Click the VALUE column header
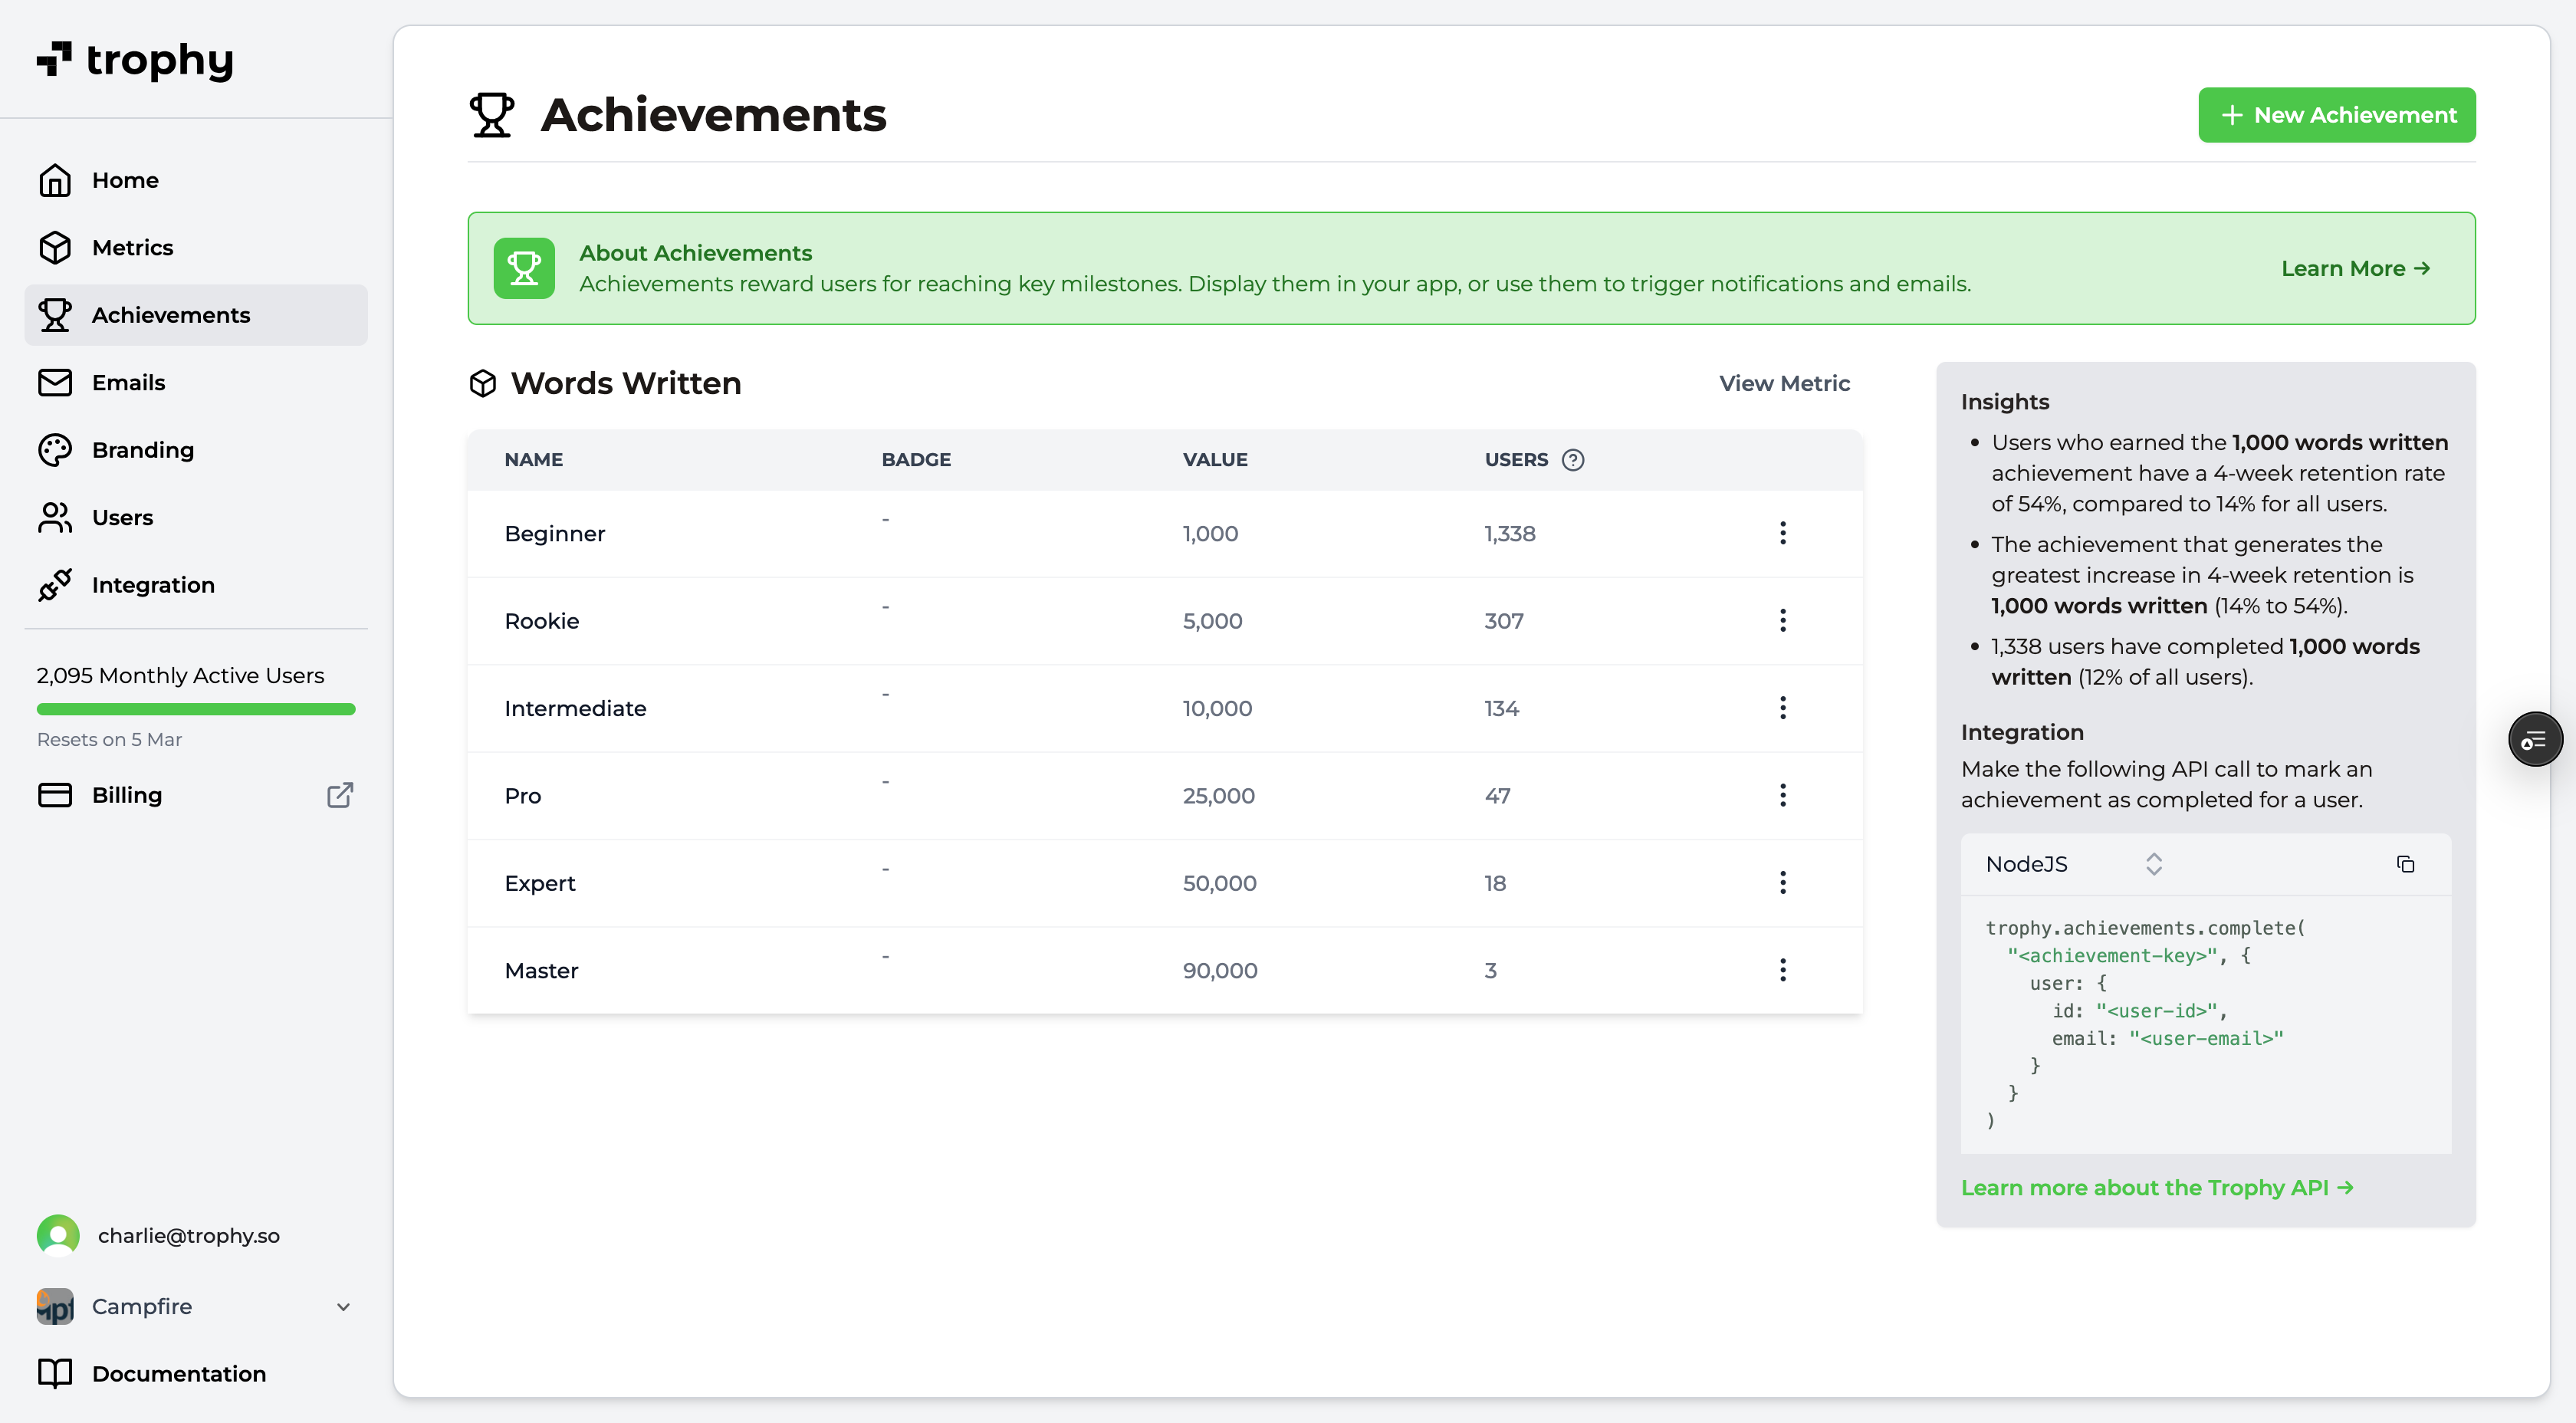 (1215, 460)
